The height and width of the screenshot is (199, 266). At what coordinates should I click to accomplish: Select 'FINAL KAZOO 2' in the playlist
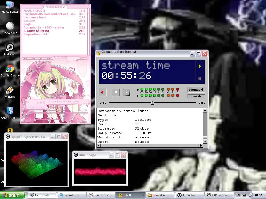pos(54,11)
